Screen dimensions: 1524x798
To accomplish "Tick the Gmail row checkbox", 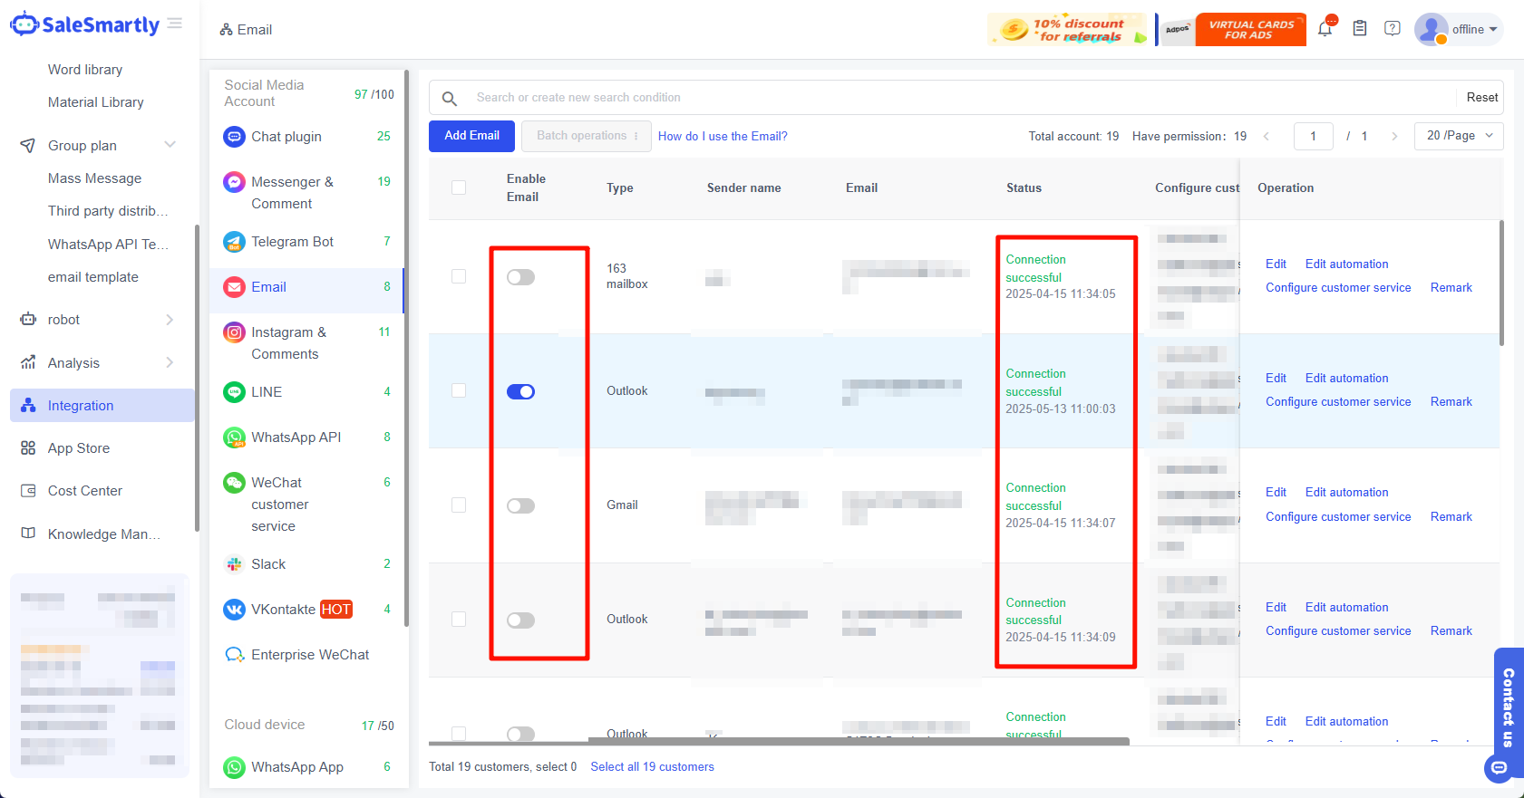I will tap(459, 505).
